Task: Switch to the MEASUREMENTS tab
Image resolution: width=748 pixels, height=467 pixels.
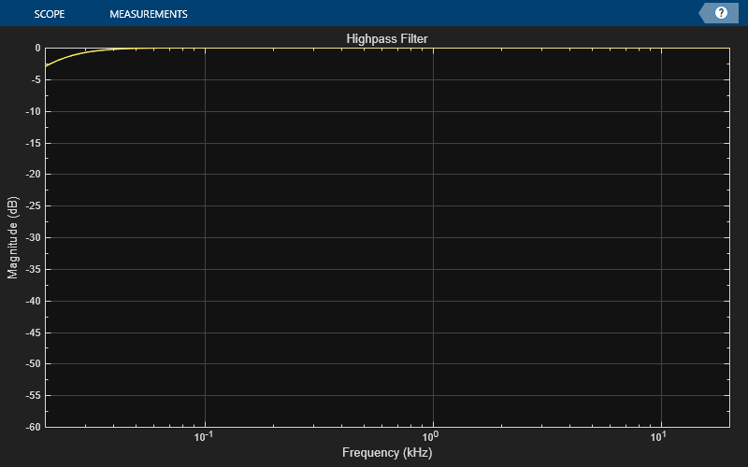Action: pos(149,14)
